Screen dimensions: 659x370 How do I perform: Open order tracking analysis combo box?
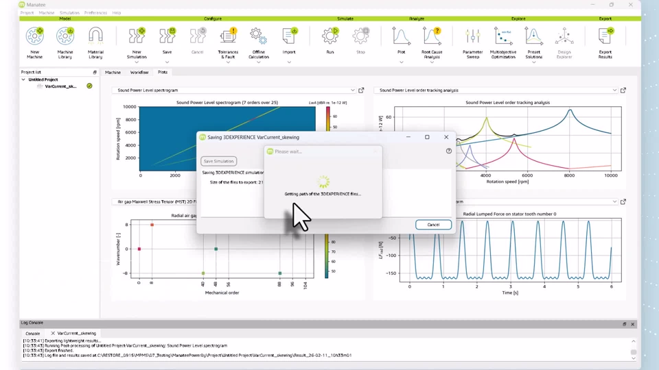[496, 90]
